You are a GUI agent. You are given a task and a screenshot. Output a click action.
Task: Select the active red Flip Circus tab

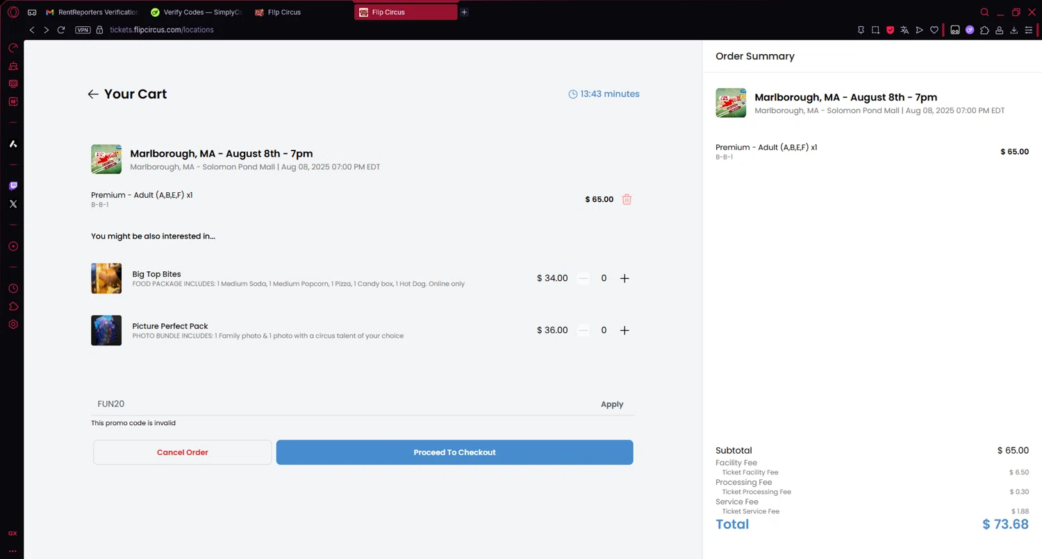(x=406, y=12)
